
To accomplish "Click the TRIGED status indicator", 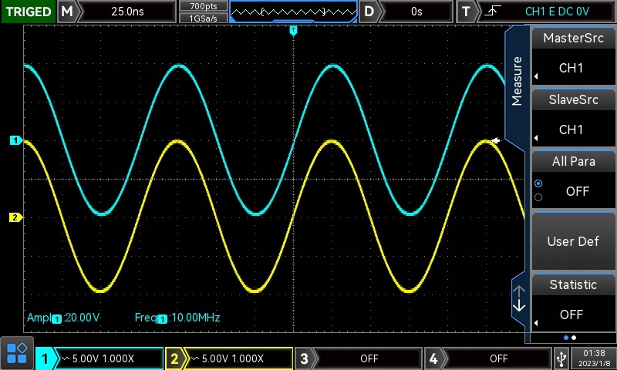I will pyautogui.click(x=29, y=12).
